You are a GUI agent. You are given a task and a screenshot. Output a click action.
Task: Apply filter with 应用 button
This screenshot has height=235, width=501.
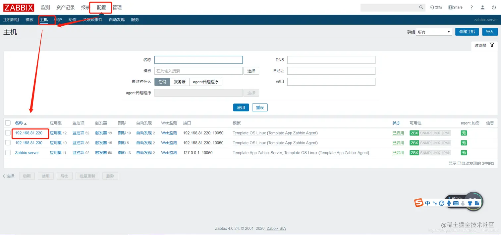(x=241, y=107)
